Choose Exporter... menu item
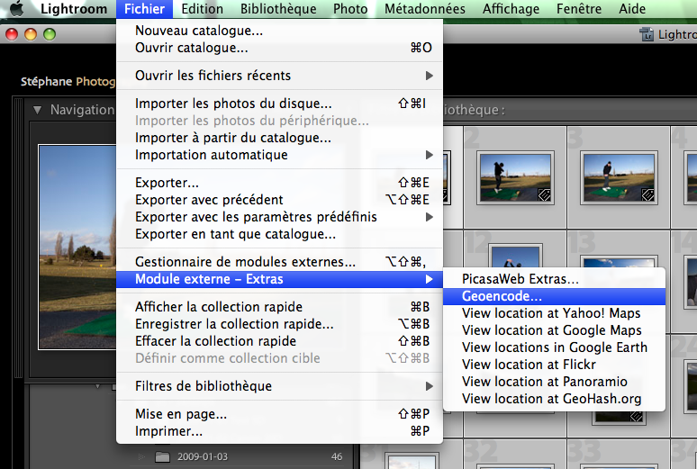The image size is (697, 469). pos(279,183)
